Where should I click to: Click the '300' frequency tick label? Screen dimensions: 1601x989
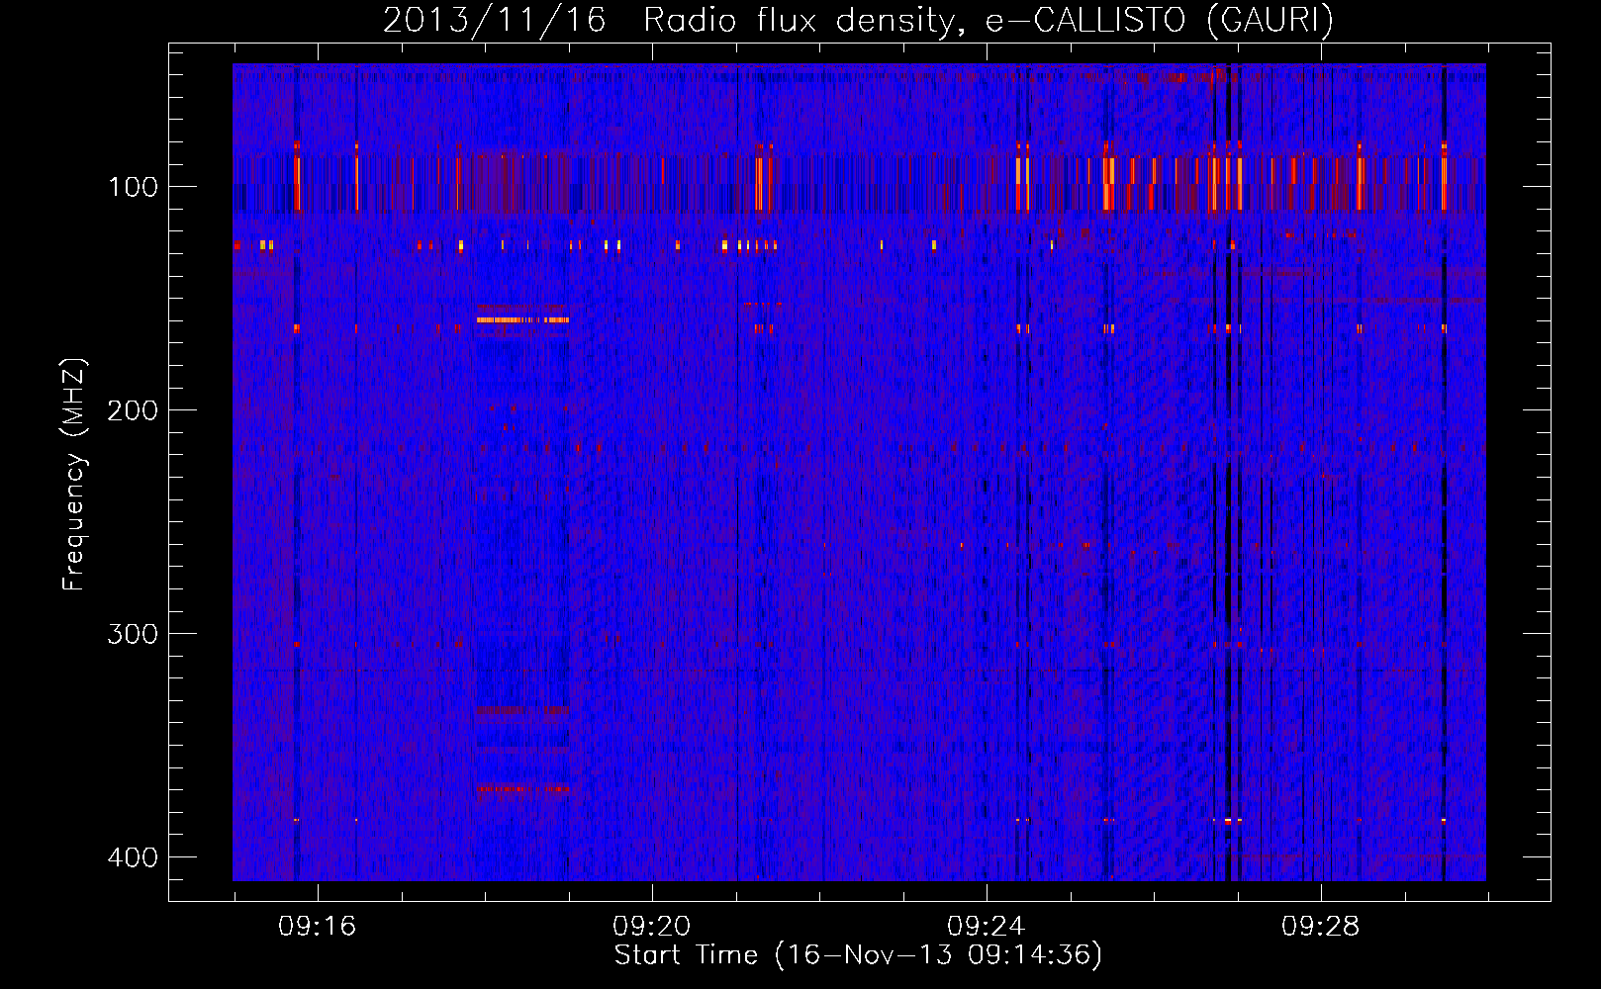point(133,634)
